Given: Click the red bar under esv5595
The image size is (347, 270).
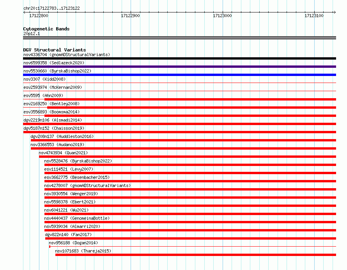Looking at the screenshot, I should [190, 99].
